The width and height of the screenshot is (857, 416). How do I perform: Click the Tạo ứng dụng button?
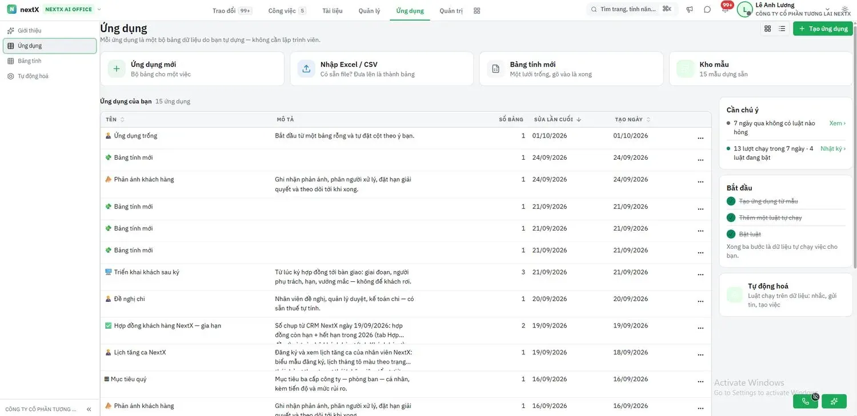click(x=823, y=29)
